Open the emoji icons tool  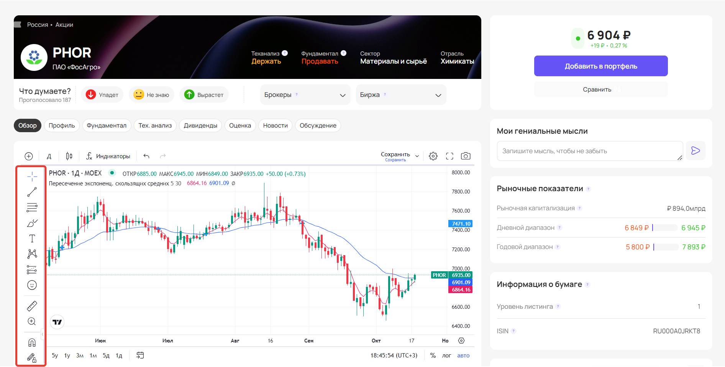click(x=32, y=285)
